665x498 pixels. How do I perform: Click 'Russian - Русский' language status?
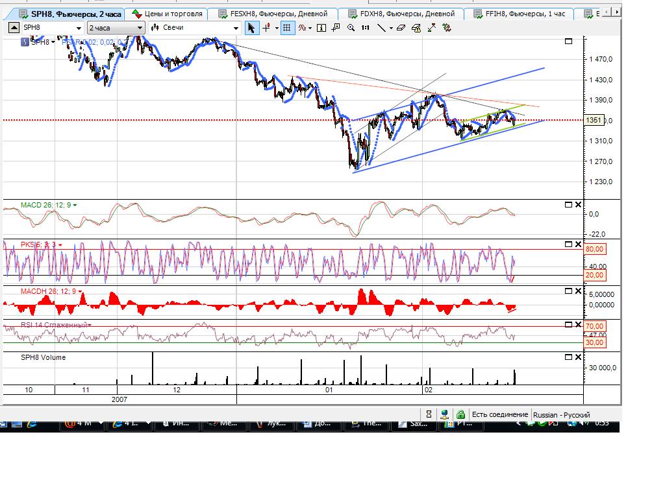tap(562, 415)
